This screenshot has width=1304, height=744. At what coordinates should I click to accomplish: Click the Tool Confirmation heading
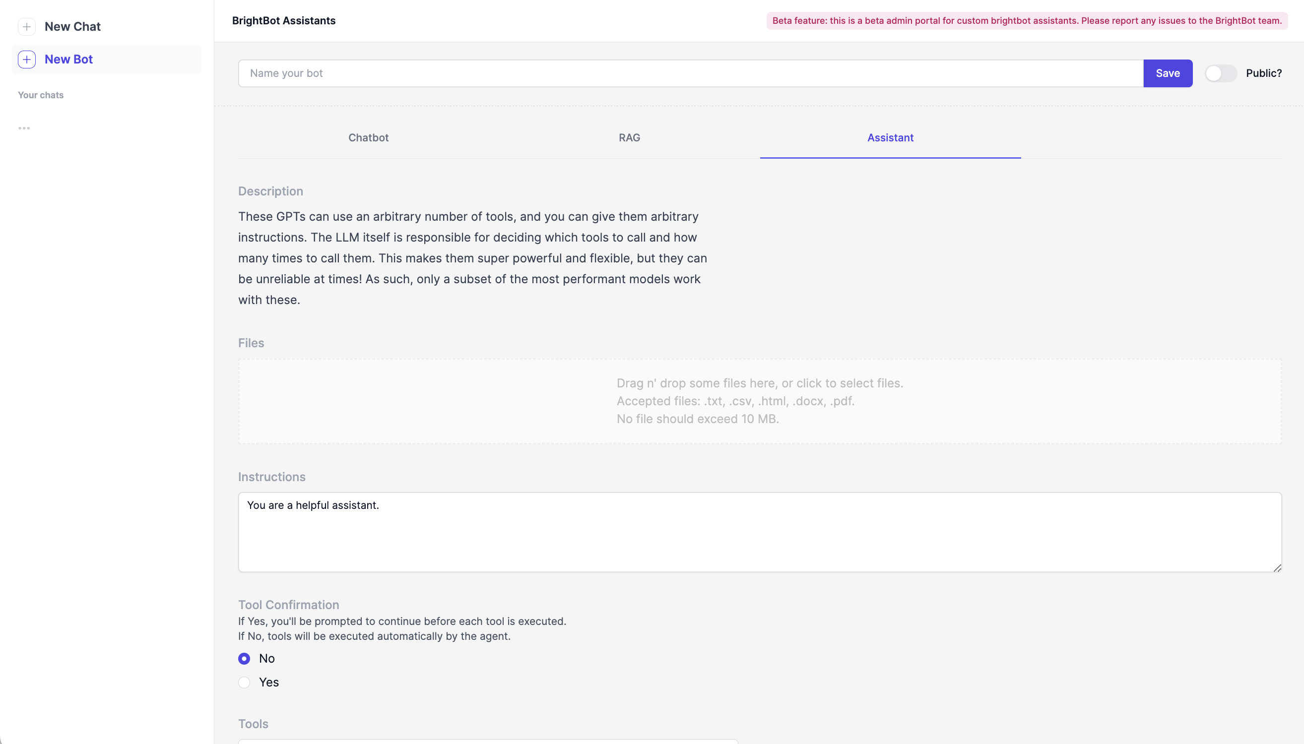(288, 605)
